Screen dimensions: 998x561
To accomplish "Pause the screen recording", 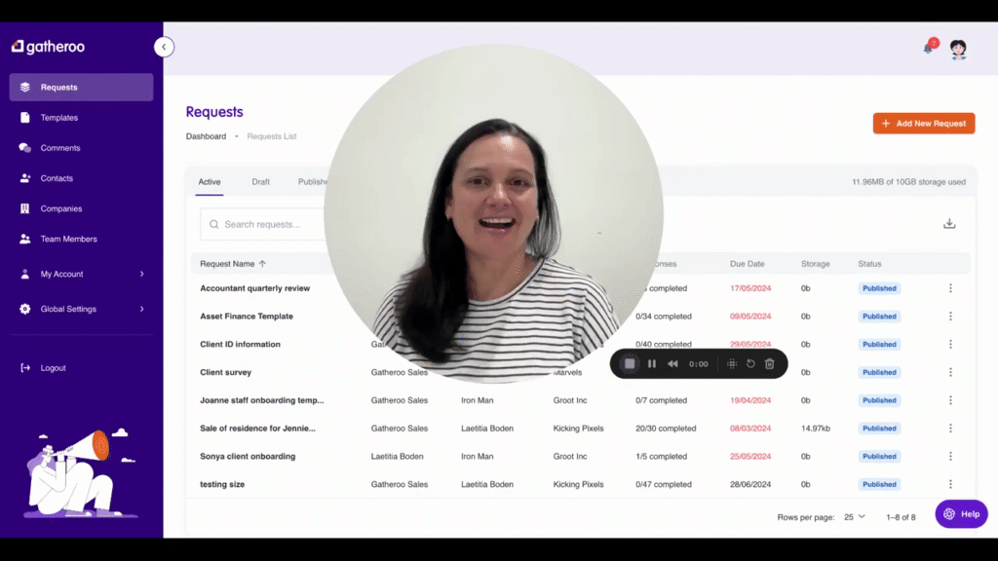I will pyautogui.click(x=652, y=364).
